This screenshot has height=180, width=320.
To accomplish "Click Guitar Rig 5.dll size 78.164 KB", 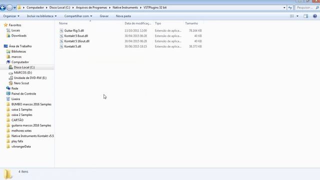I will pyautogui.click(x=195, y=30).
